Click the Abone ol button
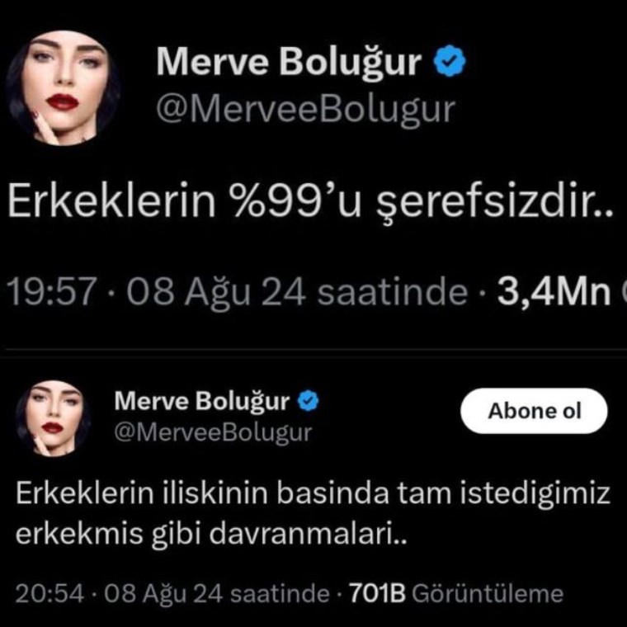Image resolution: width=627 pixels, height=627 pixels. pos(534,411)
